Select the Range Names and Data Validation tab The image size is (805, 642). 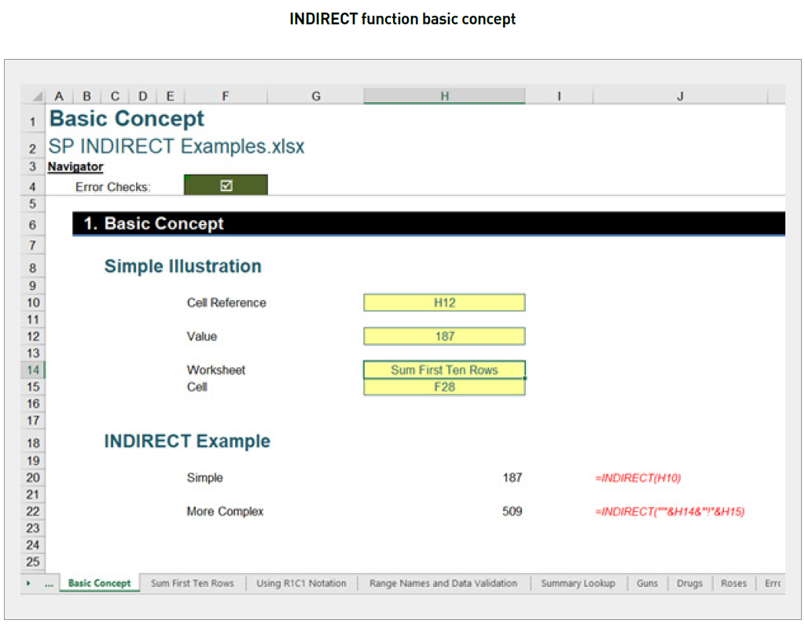click(443, 583)
